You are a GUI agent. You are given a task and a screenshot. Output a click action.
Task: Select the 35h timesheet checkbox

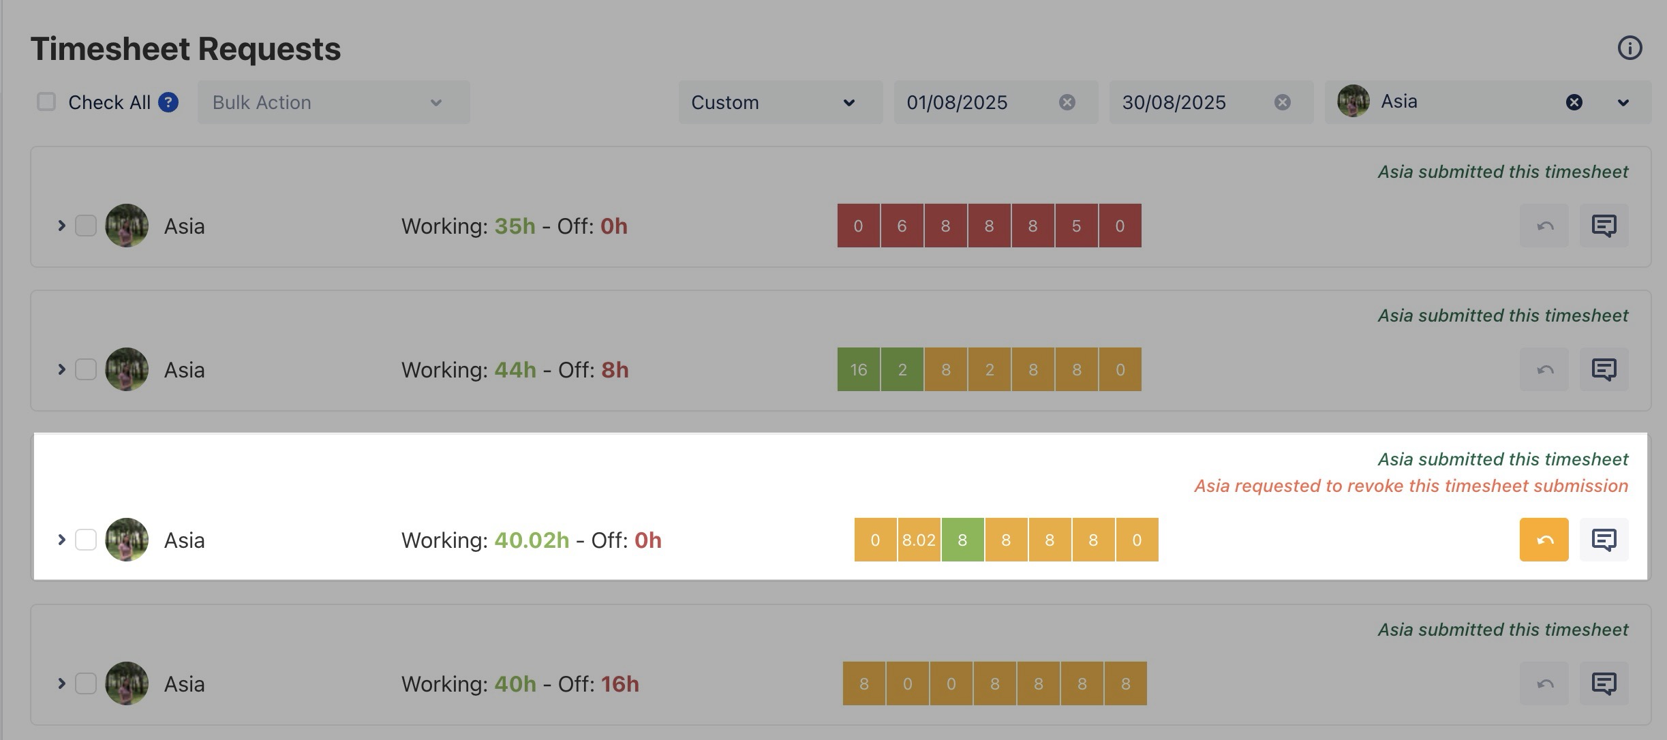pos(86,226)
